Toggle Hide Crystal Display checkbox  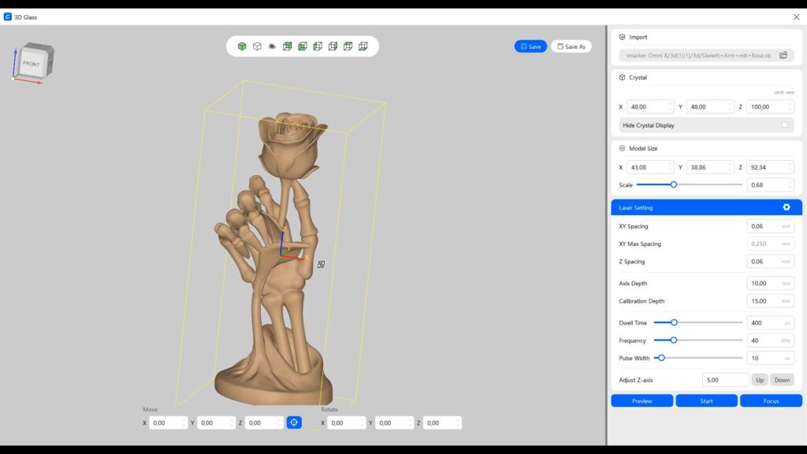(784, 125)
